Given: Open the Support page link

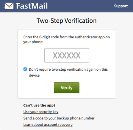Looking at the screenshot, I should coord(121,6).
